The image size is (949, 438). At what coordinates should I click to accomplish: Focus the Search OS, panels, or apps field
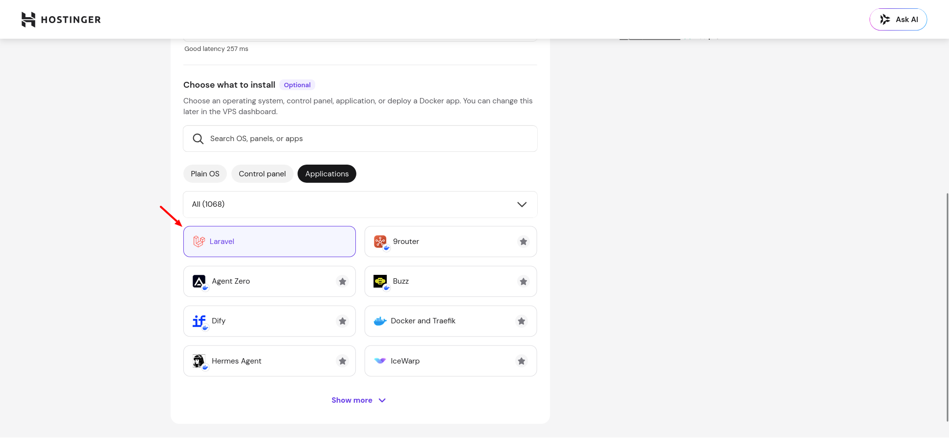(x=360, y=139)
